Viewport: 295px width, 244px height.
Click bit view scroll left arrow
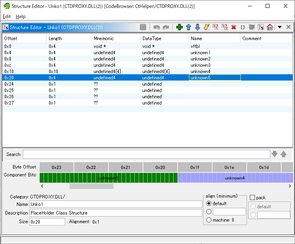(42, 186)
